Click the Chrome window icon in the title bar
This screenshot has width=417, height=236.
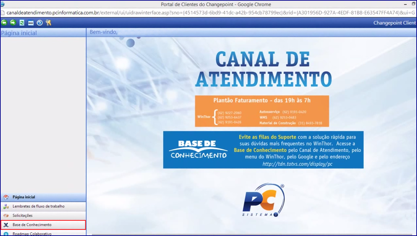tap(2, 4)
